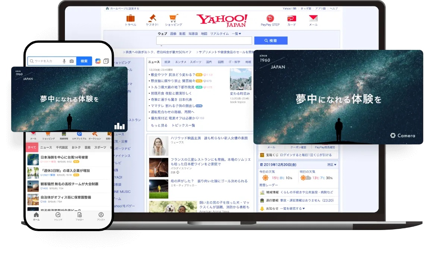Tap the camera icon in mobile search
Screen dimensions: 430x265
point(72,61)
